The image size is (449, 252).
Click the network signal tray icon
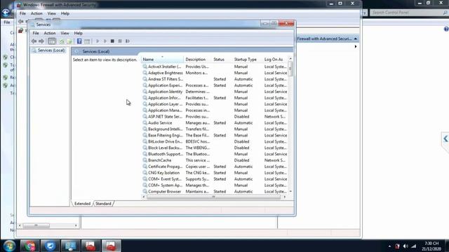pos(413,246)
